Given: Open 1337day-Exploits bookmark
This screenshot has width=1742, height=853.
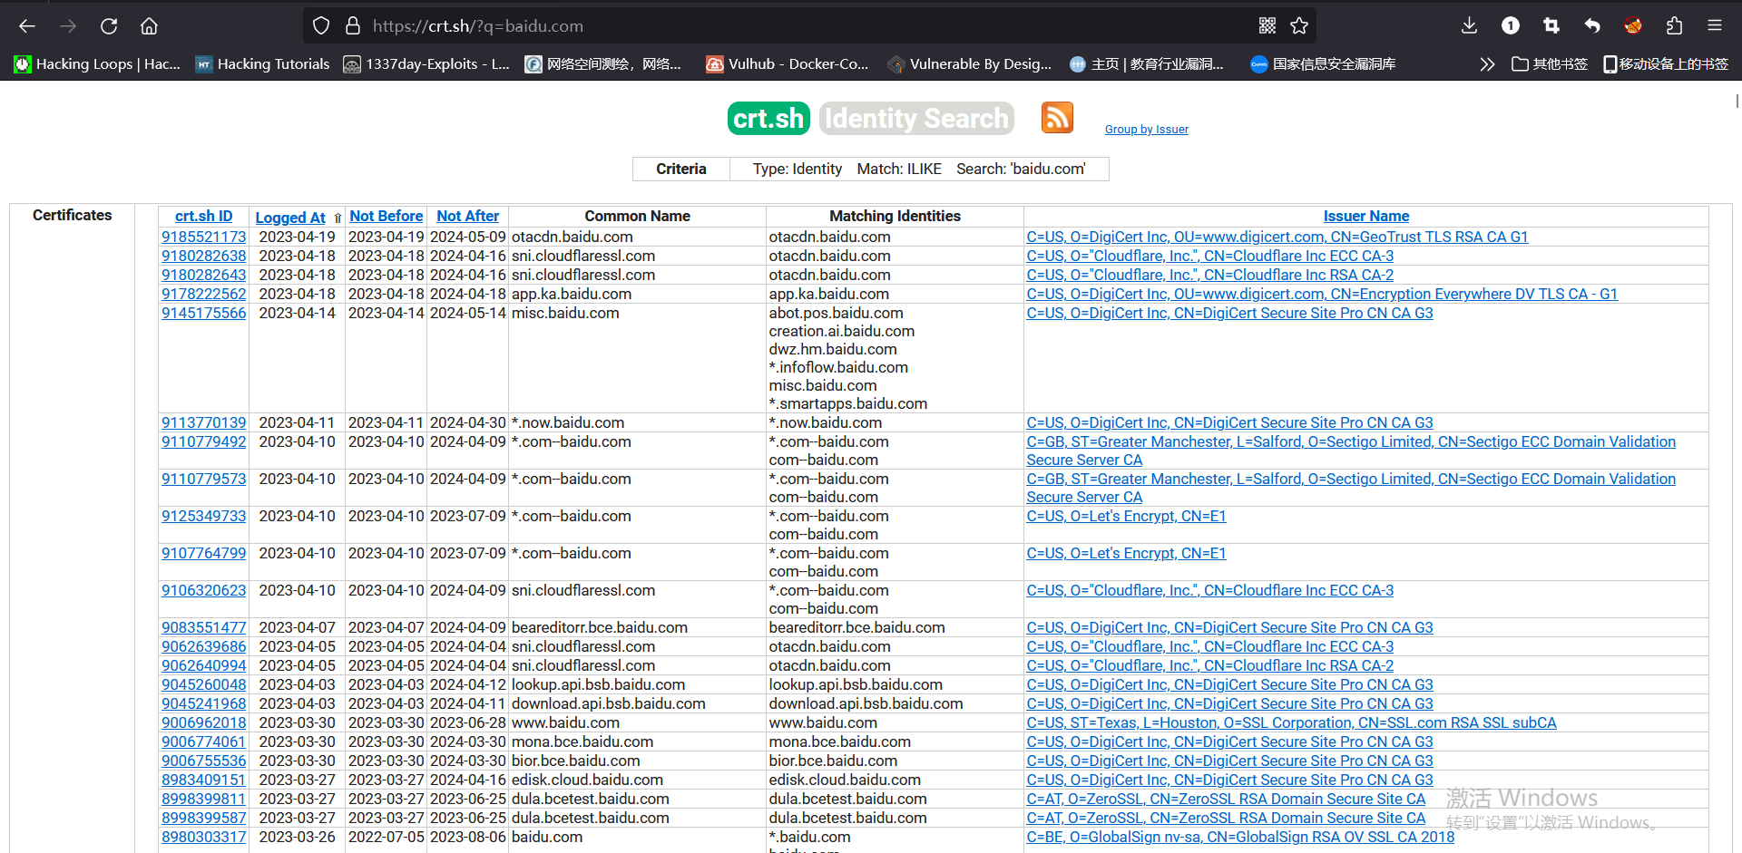Looking at the screenshot, I should point(426,64).
